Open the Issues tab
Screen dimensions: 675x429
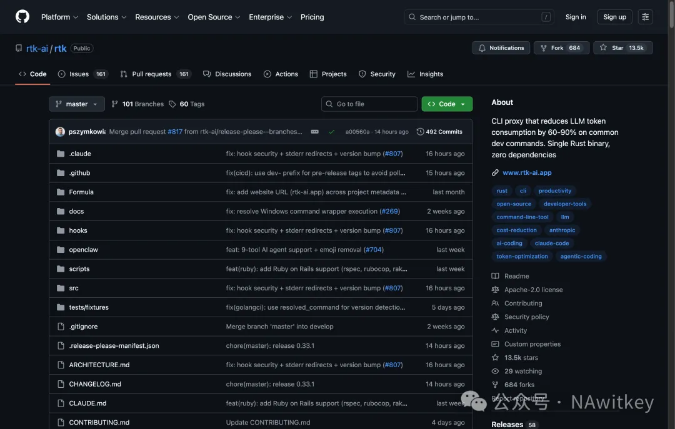tap(82, 74)
